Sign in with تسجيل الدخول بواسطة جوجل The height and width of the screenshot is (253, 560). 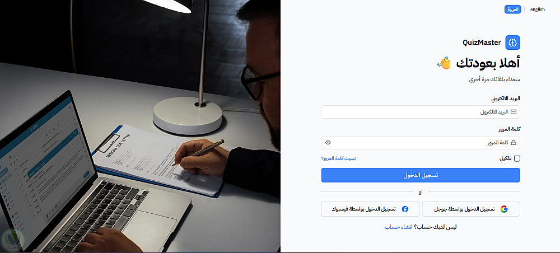471,209
